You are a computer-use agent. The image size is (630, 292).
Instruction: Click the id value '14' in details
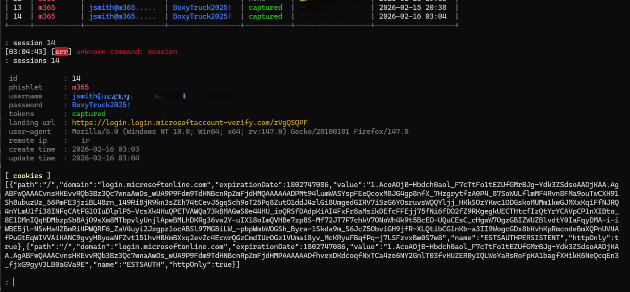point(76,78)
